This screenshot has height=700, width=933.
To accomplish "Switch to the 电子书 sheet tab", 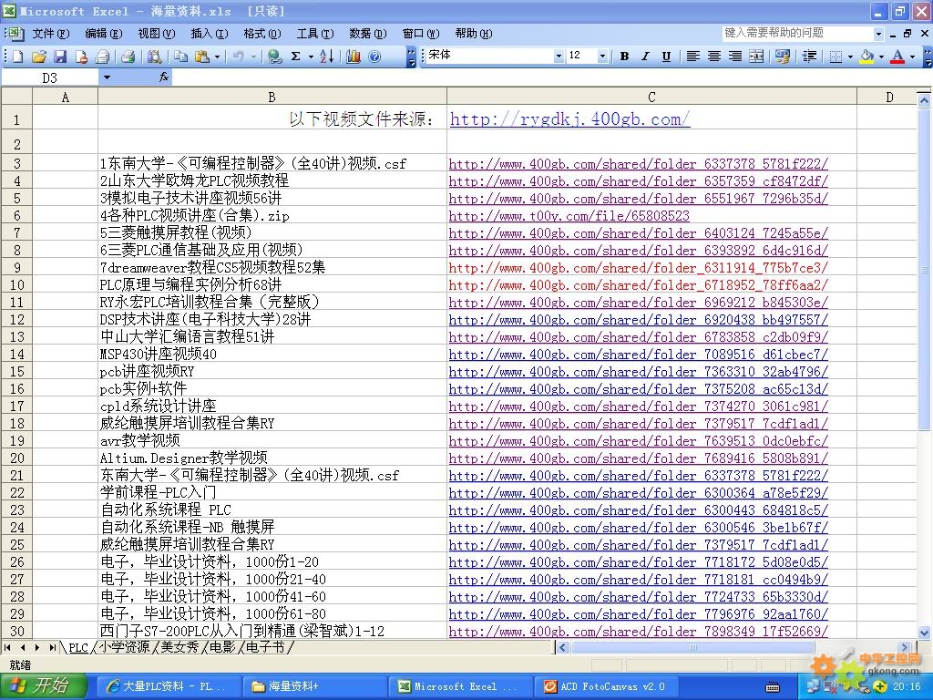I will click(x=265, y=647).
